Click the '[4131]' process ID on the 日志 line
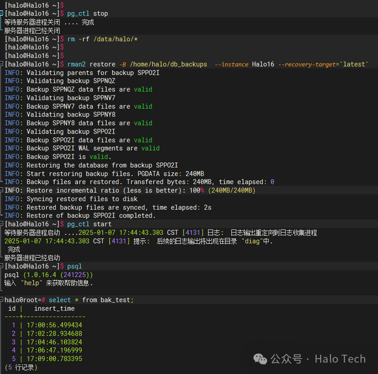Screen dimensions: 378x374 (193, 233)
